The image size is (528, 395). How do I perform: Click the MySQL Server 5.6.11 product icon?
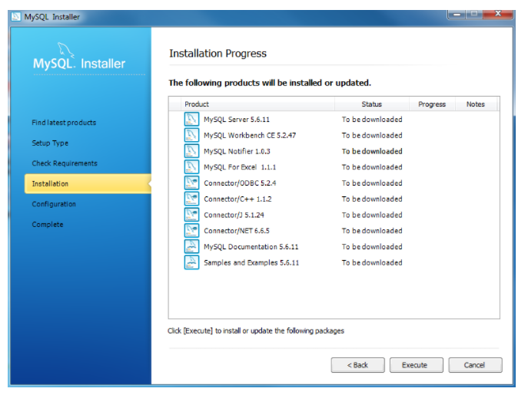pos(191,120)
